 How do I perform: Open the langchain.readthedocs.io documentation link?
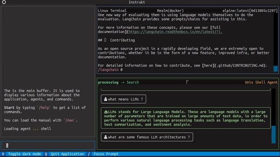pyautogui.click(x=175, y=32)
